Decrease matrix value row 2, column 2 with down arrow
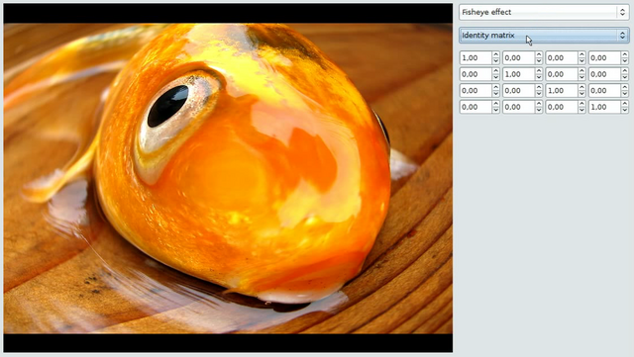 (539, 77)
